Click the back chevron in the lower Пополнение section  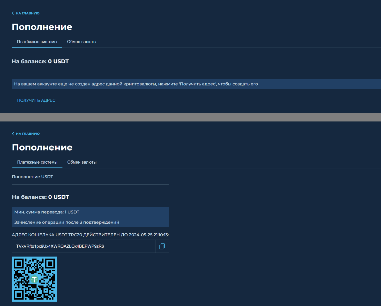tap(13, 133)
